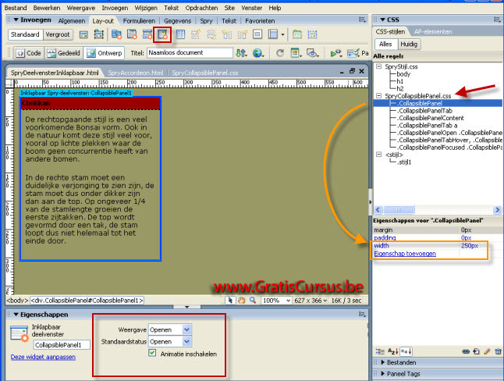Delete the CSS rule with trash icon
The image size is (504, 381).
[499, 351]
